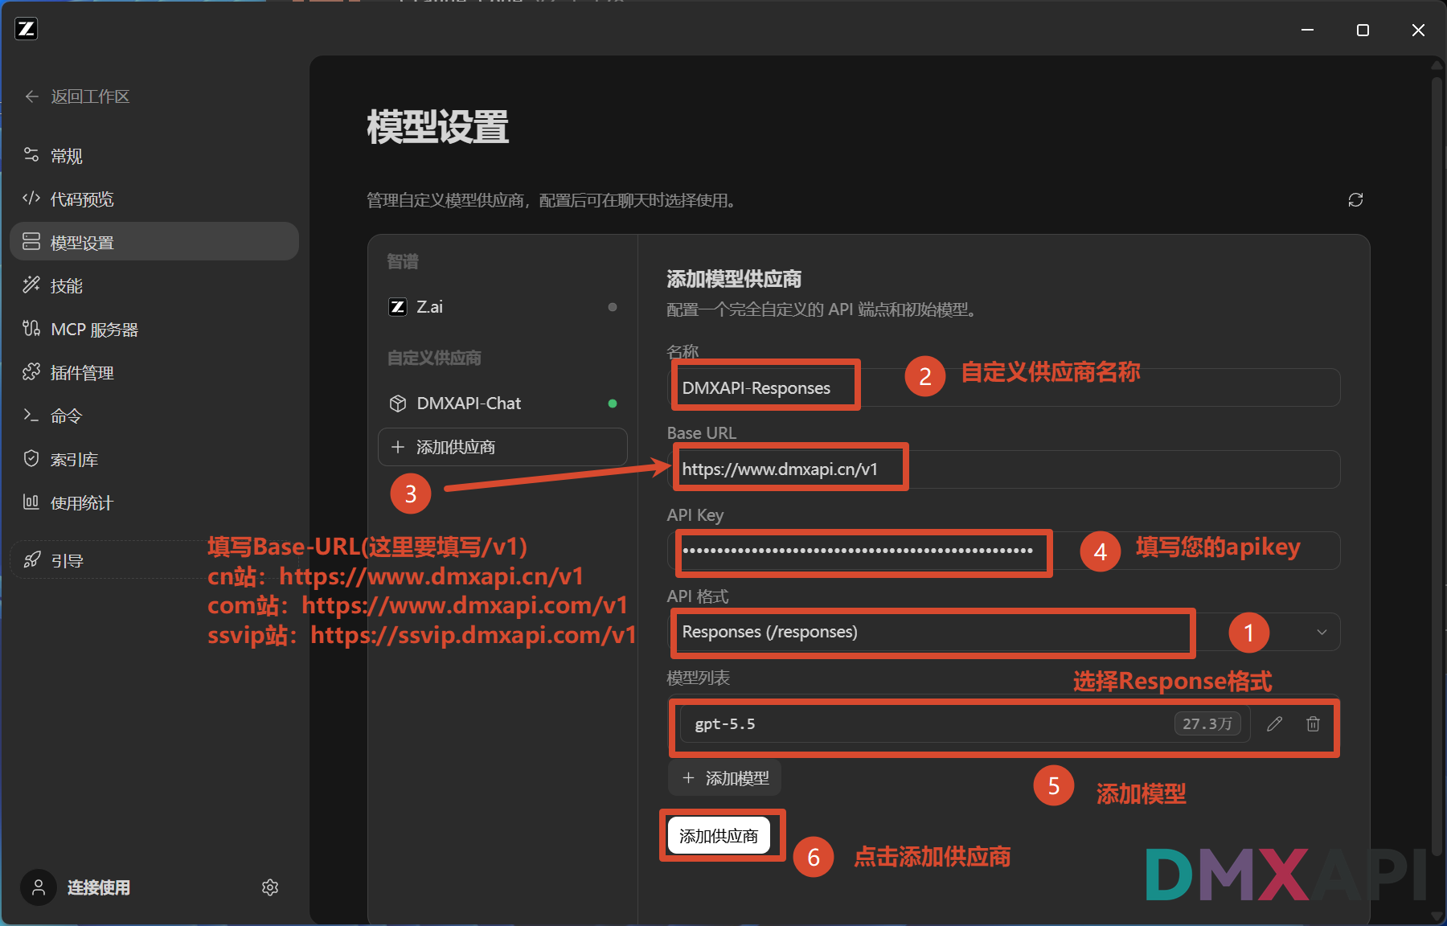1447x926 pixels.
Task: Click the 自定义供应商 group label
Action: pyautogui.click(x=434, y=358)
